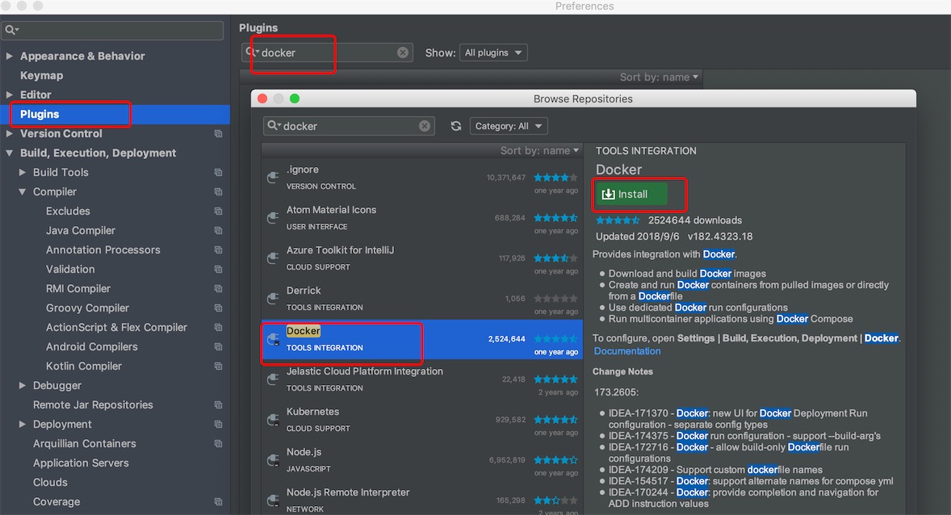Install the Docker plugin
The height and width of the screenshot is (515, 951).
pos(631,194)
